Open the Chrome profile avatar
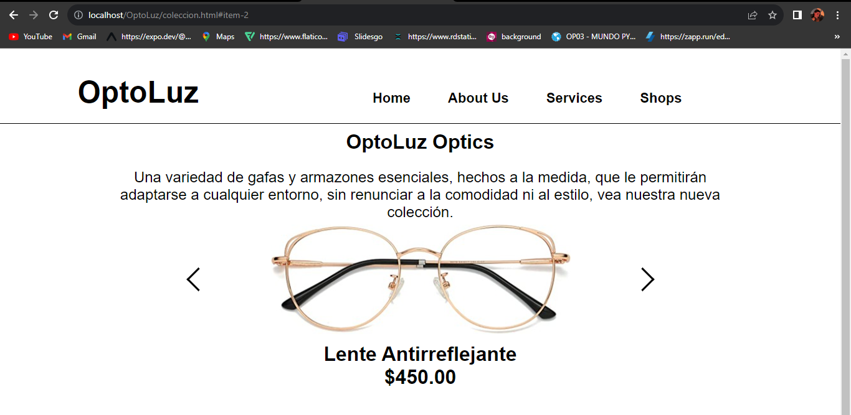851x415 pixels. pos(817,15)
